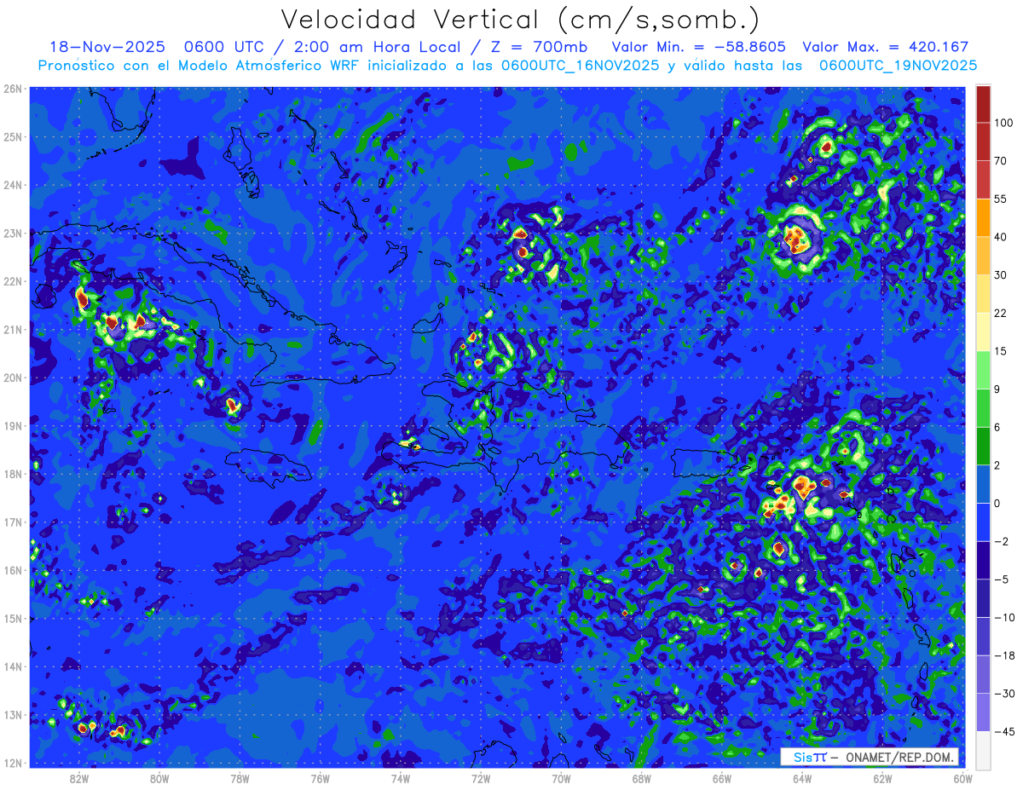
Task: Select 'Valor Min. = -58.8605' text
Action: coord(698,47)
